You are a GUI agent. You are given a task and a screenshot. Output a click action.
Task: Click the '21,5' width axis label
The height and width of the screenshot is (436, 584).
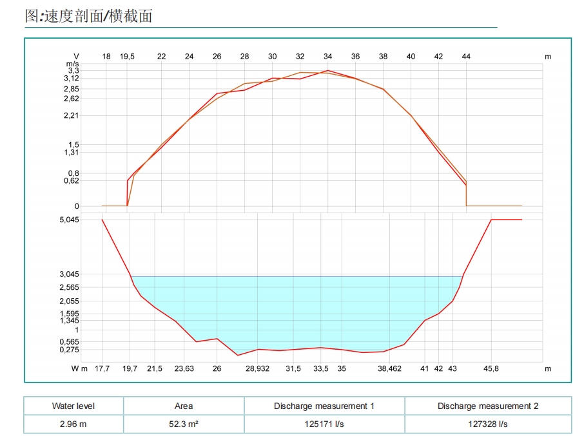pos(155,368)
